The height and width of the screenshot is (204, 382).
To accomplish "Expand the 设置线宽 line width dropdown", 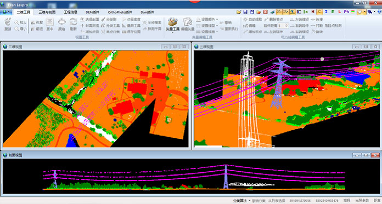I will pos(217,32).
